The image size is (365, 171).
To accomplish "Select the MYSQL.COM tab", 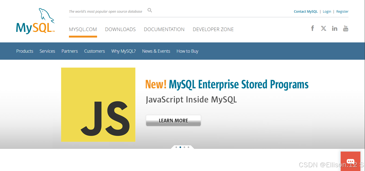I will click(83, 29).
